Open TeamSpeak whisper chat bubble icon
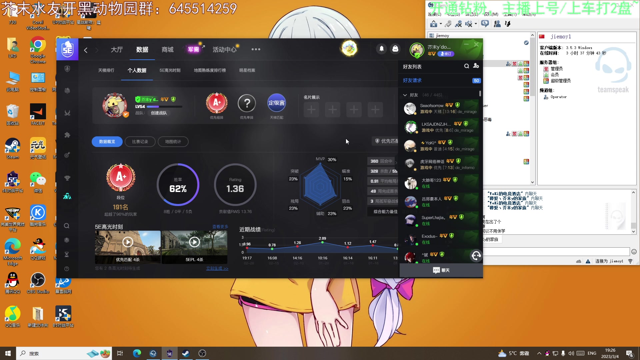 tap(485, 24)
